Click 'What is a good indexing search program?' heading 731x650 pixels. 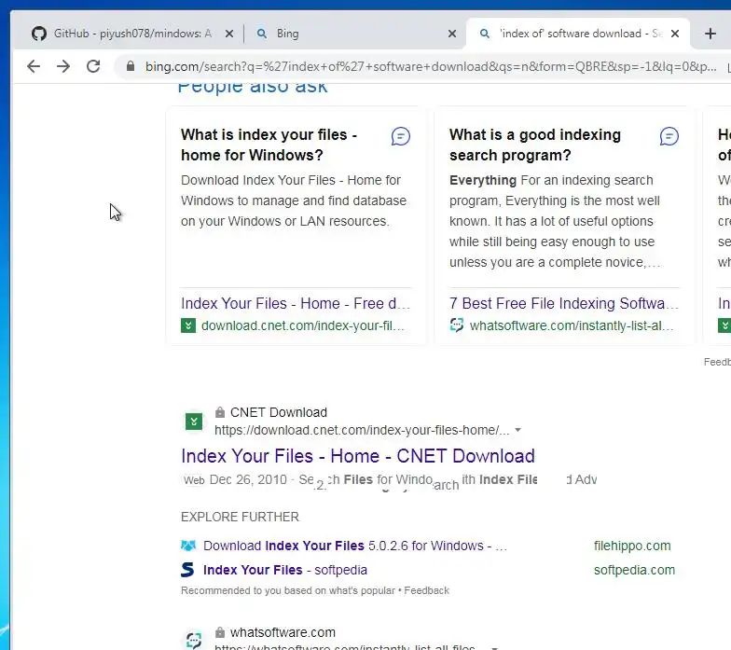(x=535, y=145)
